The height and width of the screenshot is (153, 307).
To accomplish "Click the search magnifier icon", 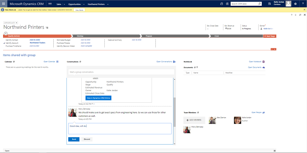I will (x=260, y=4).
